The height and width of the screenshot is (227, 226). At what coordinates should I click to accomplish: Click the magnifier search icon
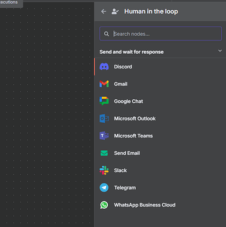pos(107,34)
